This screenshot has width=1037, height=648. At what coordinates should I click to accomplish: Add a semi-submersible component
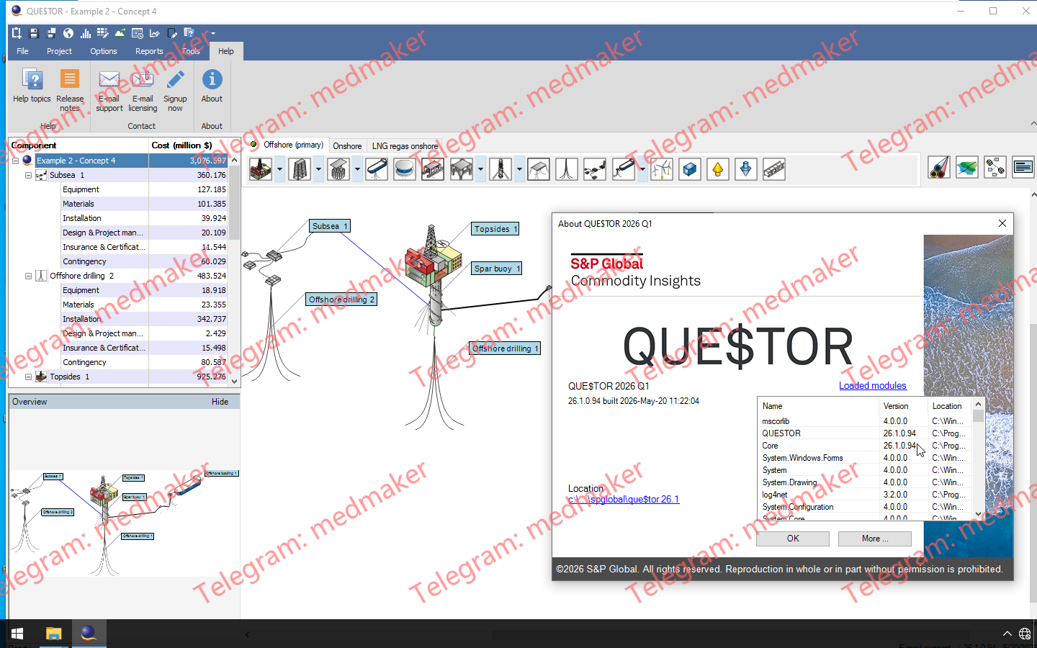pyautogui.click(x=433, y=169)
